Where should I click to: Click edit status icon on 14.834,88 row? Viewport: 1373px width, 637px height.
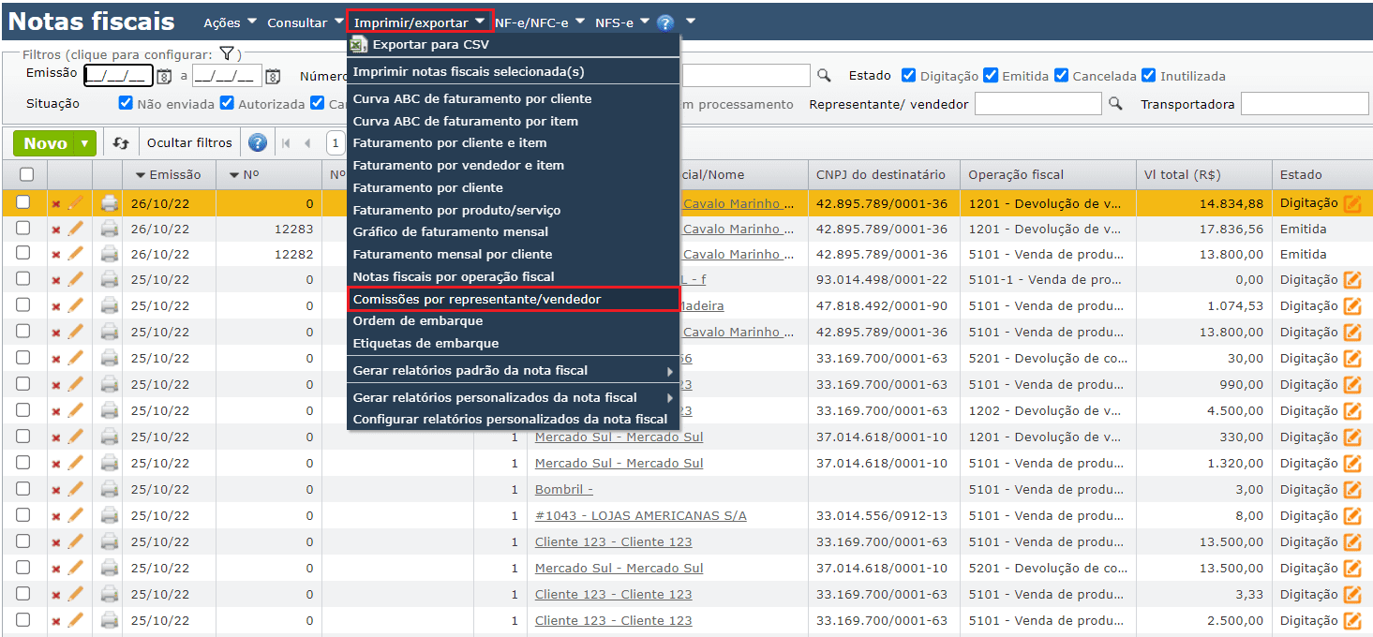(1352, 203)
